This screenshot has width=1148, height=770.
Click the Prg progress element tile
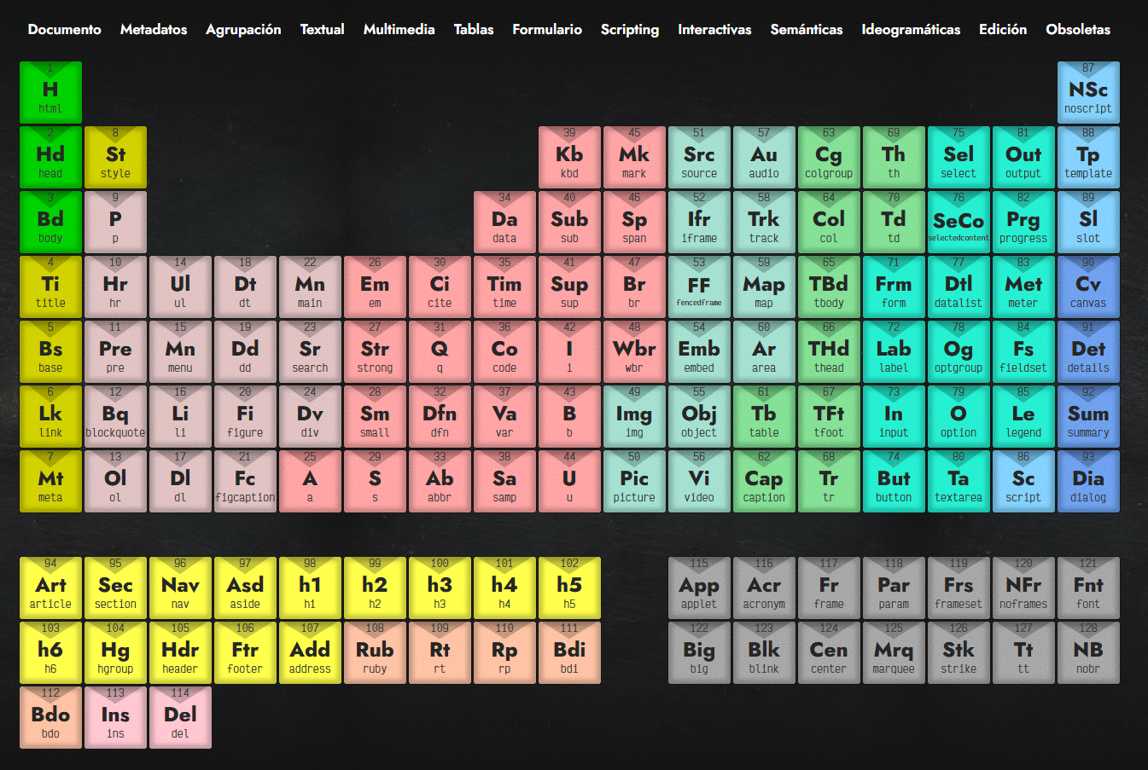1023,223
